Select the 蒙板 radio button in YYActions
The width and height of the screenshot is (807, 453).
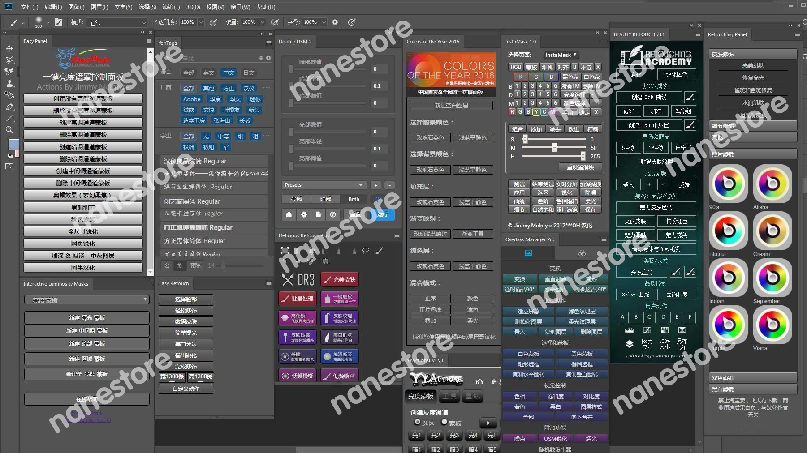click(444, 422)
